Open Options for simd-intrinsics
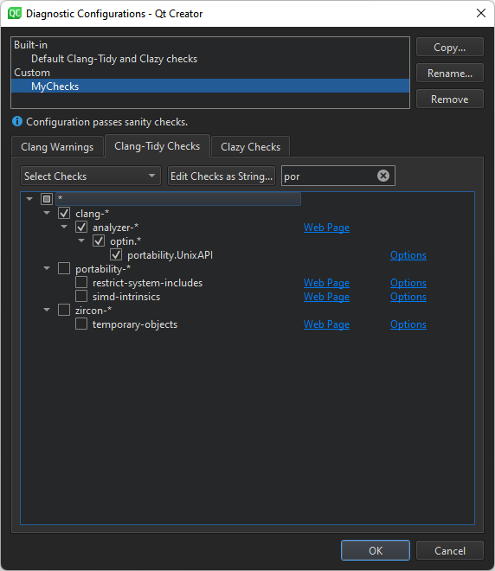 (408, 297)
